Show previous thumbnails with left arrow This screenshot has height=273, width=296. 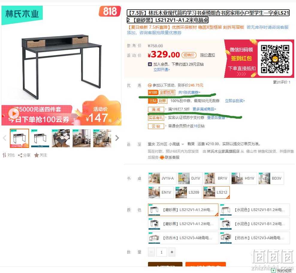(x=5, y=138)
